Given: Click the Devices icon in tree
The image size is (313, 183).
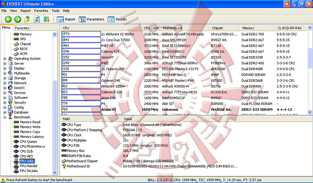Looking at the screenshot, I should point(11,93).
